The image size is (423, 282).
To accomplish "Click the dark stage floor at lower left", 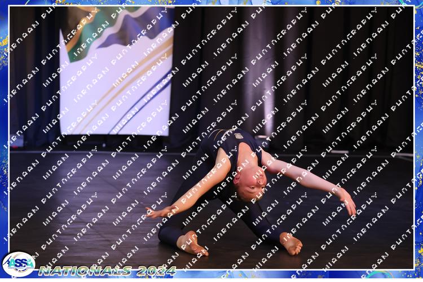I will (68, 226).
